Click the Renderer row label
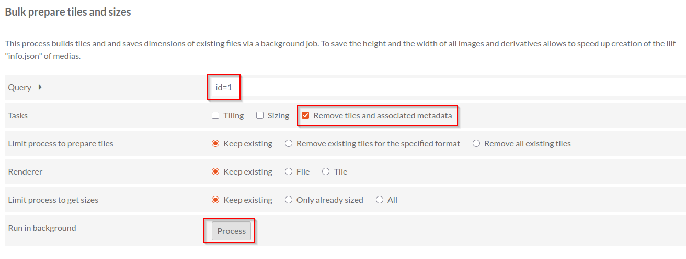 pyautogui.click(x=25, y=172)
